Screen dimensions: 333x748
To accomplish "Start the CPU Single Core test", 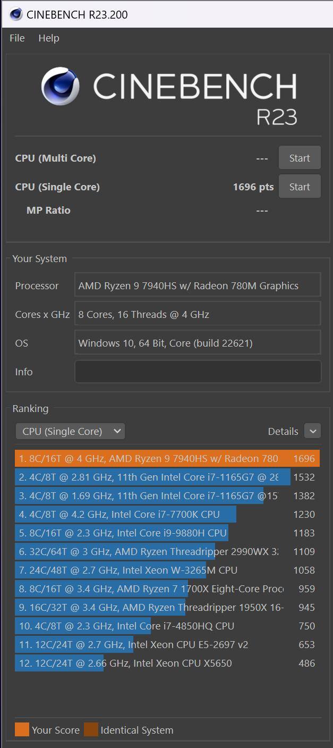I will (x=300, y=187).
